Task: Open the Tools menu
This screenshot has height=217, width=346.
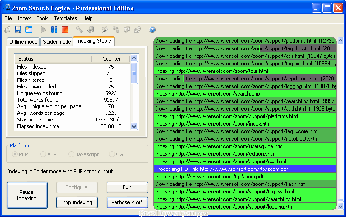Action: pos(42,18)
